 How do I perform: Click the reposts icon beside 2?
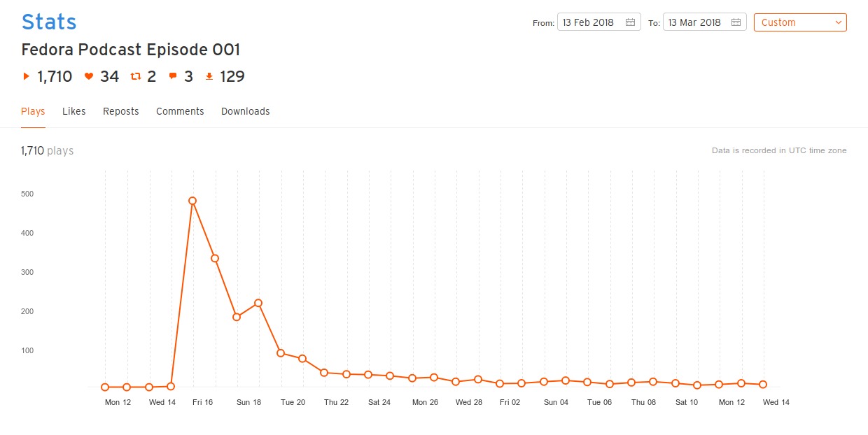coord(136,76)
